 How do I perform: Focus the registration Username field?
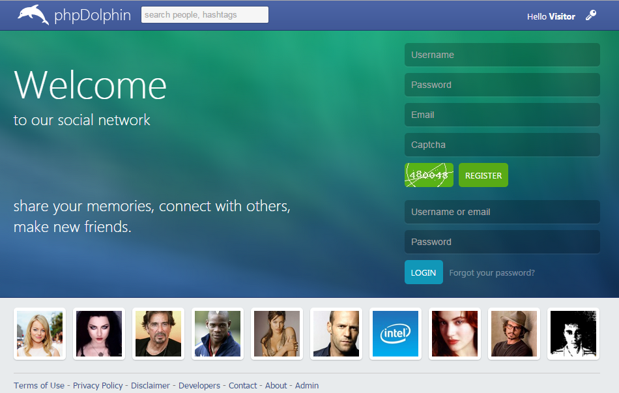coord(502,55)
